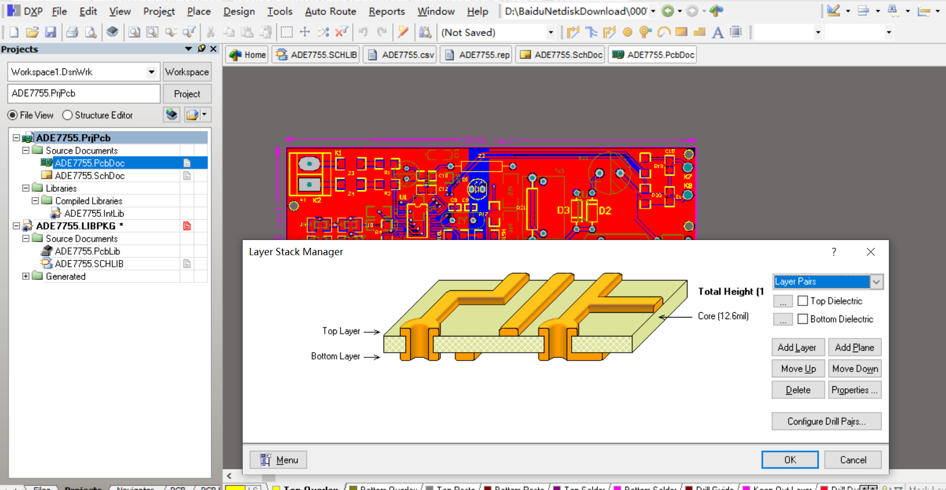The image size is (946, 490).
Task: Click the New document toolbar icon
Action: [14, 32]
